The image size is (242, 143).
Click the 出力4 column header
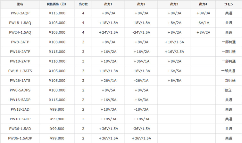coord(203,4)
